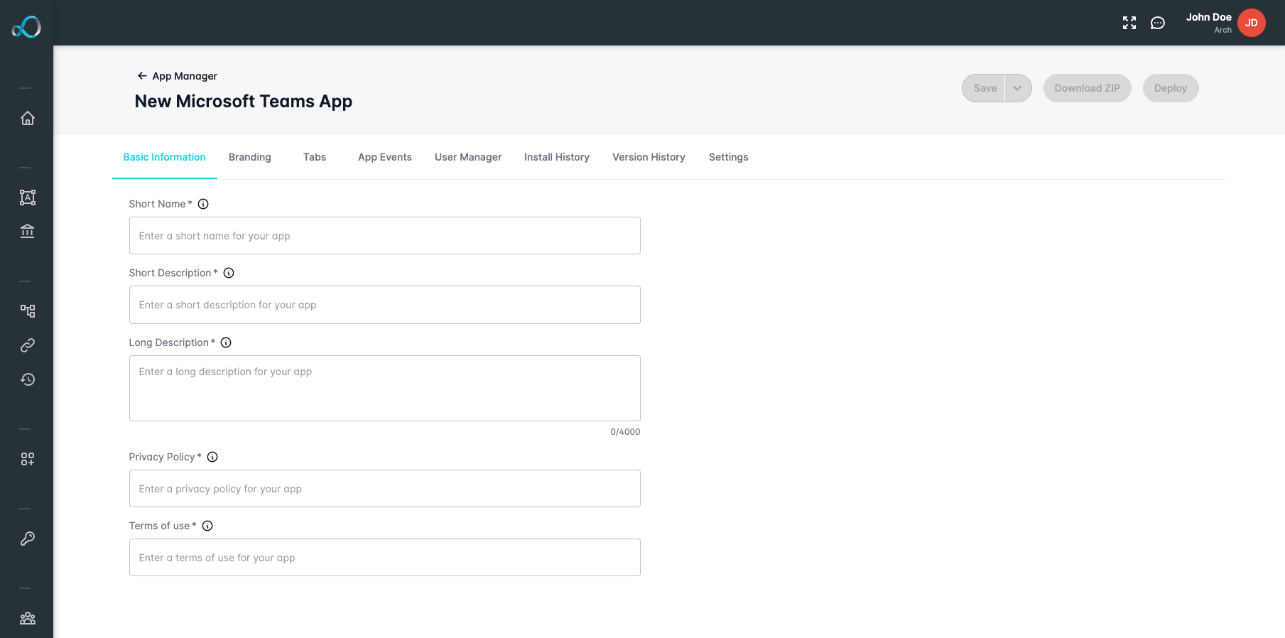This screenshot has height=638, width=1285.
Task: Expand the Save button dropdown arrow
Action: [x=1017, y=88]
